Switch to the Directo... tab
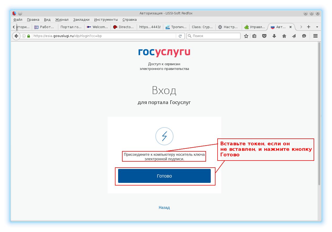 point(124,27)
